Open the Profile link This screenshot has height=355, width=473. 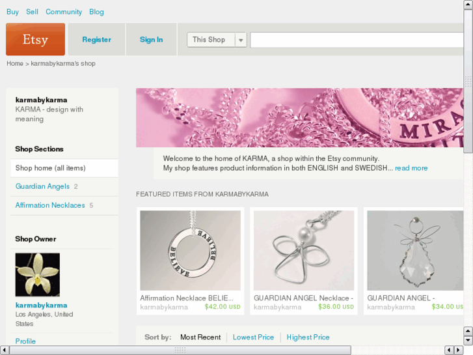tap(25, 341)
